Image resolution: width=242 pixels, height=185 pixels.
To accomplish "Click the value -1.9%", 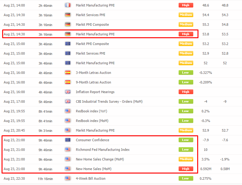I will pyautogui.click(x=225, y=159).
